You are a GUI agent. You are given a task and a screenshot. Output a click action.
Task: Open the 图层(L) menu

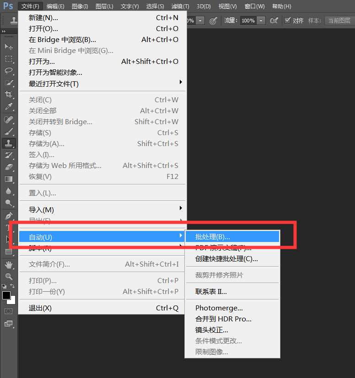[104, 6]
